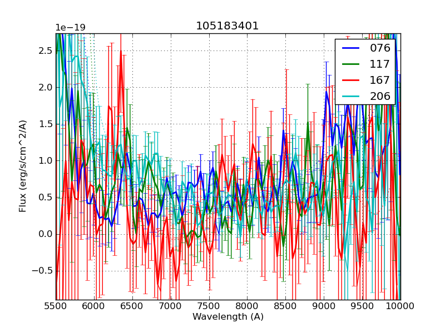
Task: Click the 10000 x-axis tick label
Action: pos(400,306)
